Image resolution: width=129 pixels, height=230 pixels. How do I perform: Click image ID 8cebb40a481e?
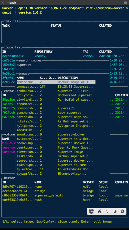click(13, 56)
